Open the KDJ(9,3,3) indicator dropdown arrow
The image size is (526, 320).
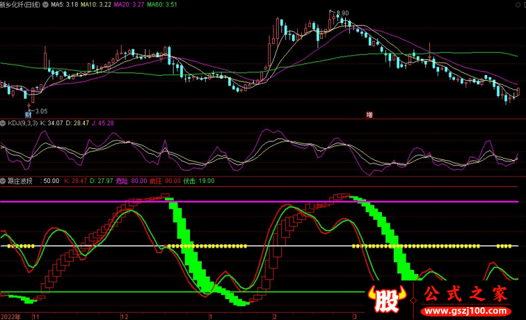tap(4, 123)
